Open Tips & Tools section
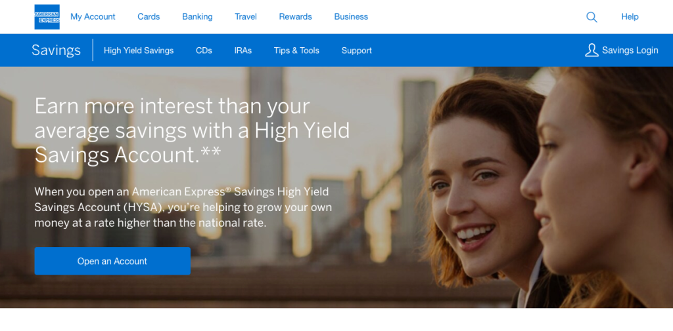Screen dimensions: 673x331 (296, 50)
